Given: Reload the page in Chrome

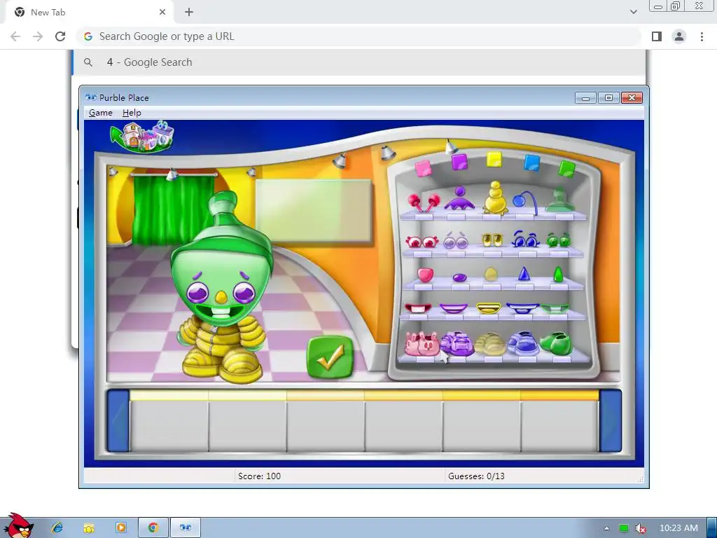Looking at the screenshot, I should (x=60, y=36).
